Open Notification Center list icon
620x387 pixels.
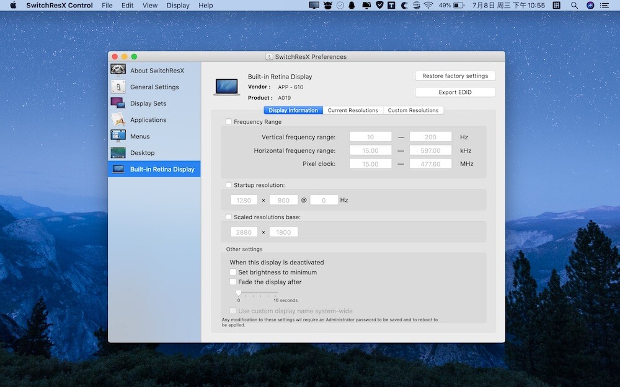tap(604, 5)
